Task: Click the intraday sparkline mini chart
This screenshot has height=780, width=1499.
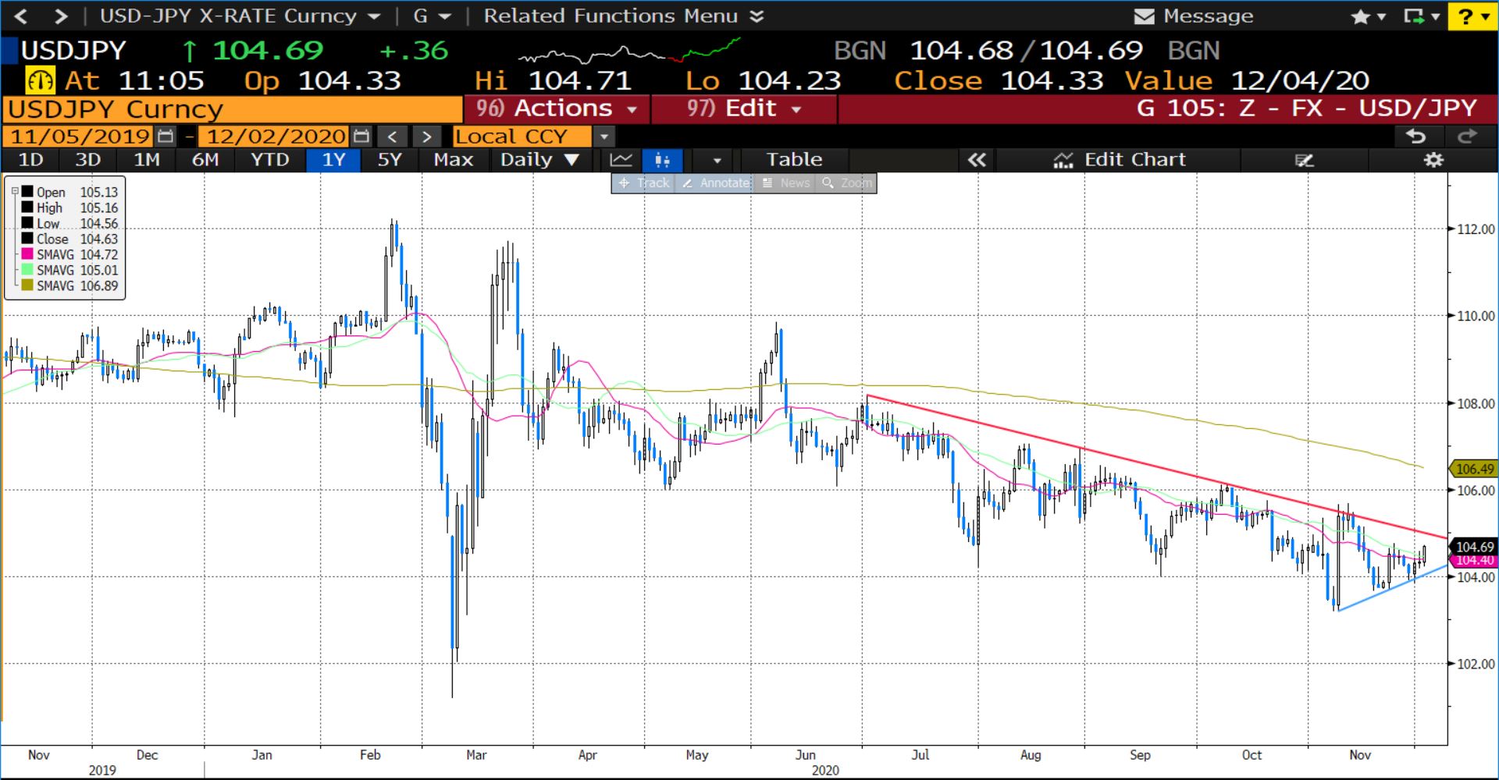Action: point(628,51)
